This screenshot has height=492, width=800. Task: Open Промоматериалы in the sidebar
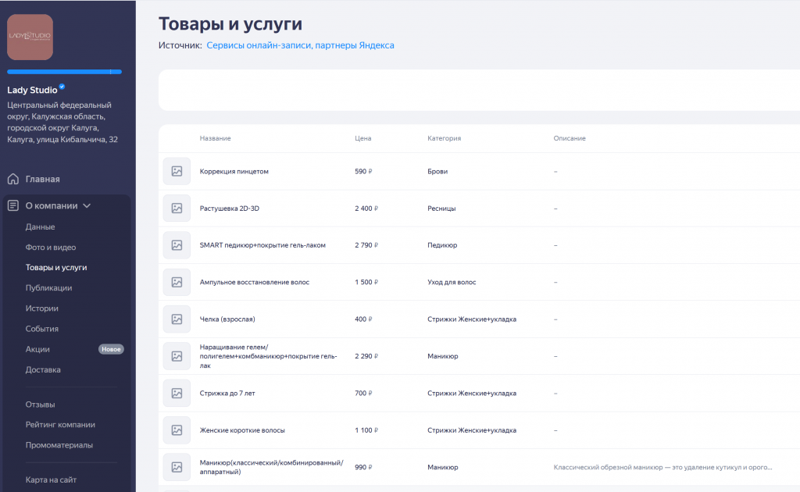(x=59, y=445)
